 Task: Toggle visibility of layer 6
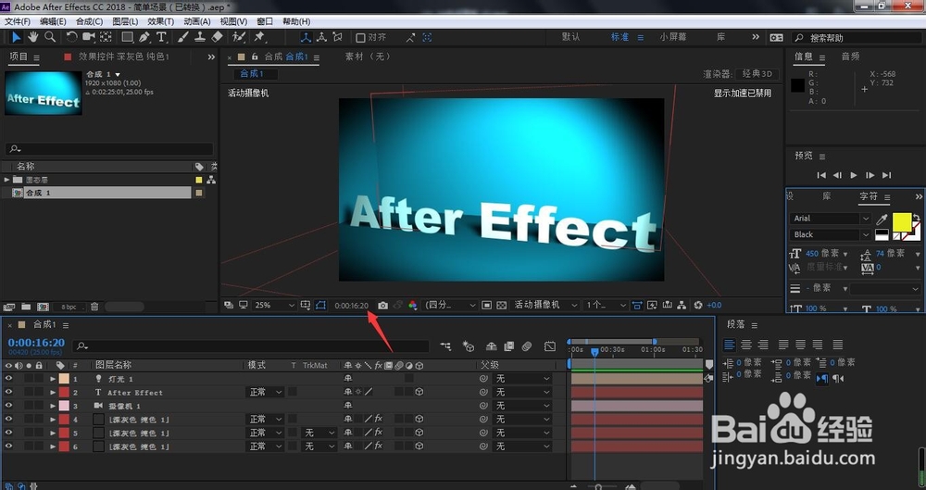tap(8, 446)
